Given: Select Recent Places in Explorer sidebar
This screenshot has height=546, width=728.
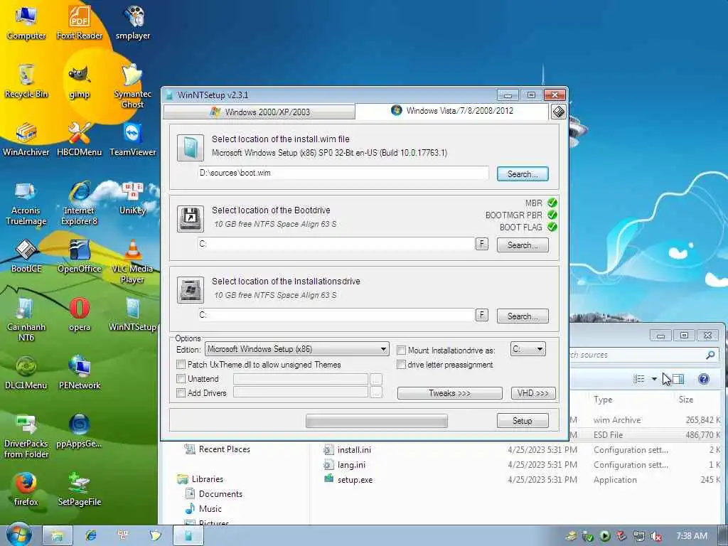Looking at the screenshot, I should pos(218,449).
